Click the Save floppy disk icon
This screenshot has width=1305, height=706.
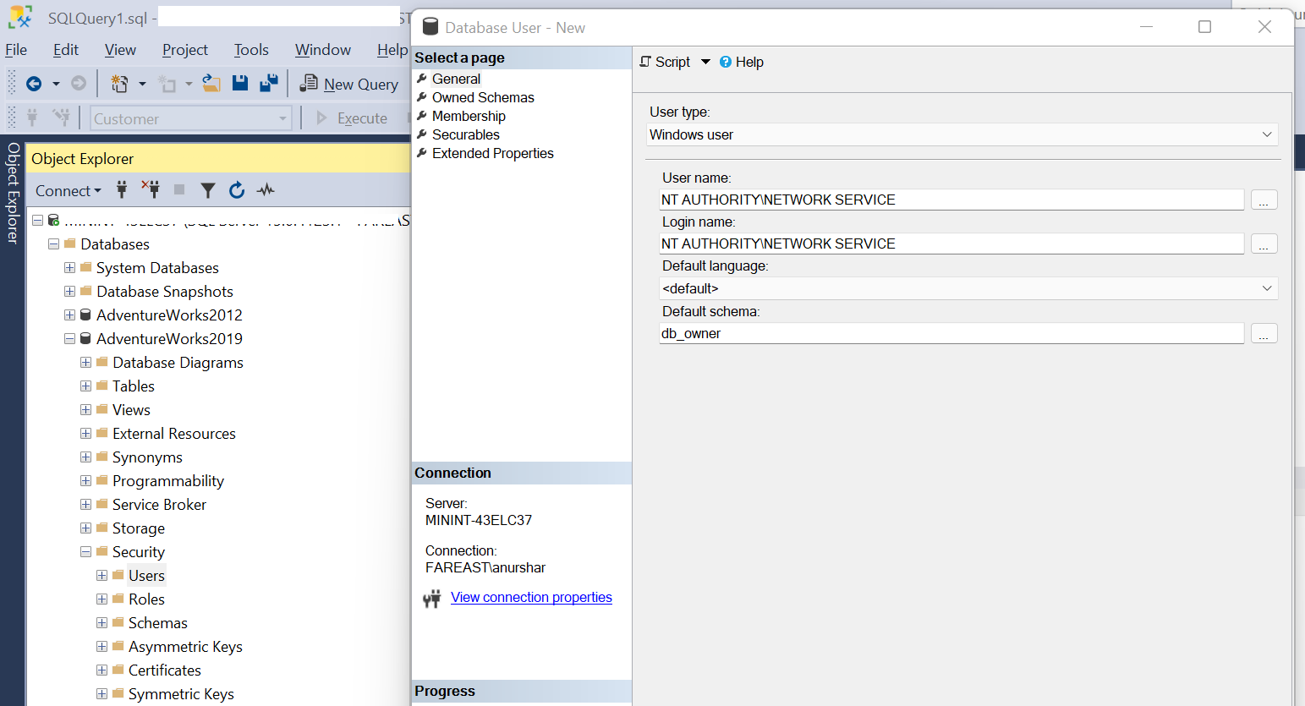click(x=241, y=83)
